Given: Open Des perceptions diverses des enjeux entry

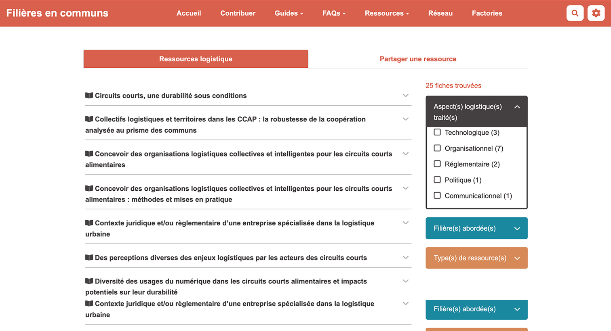Looking at the screenshot, I should (x=231, y=258).
